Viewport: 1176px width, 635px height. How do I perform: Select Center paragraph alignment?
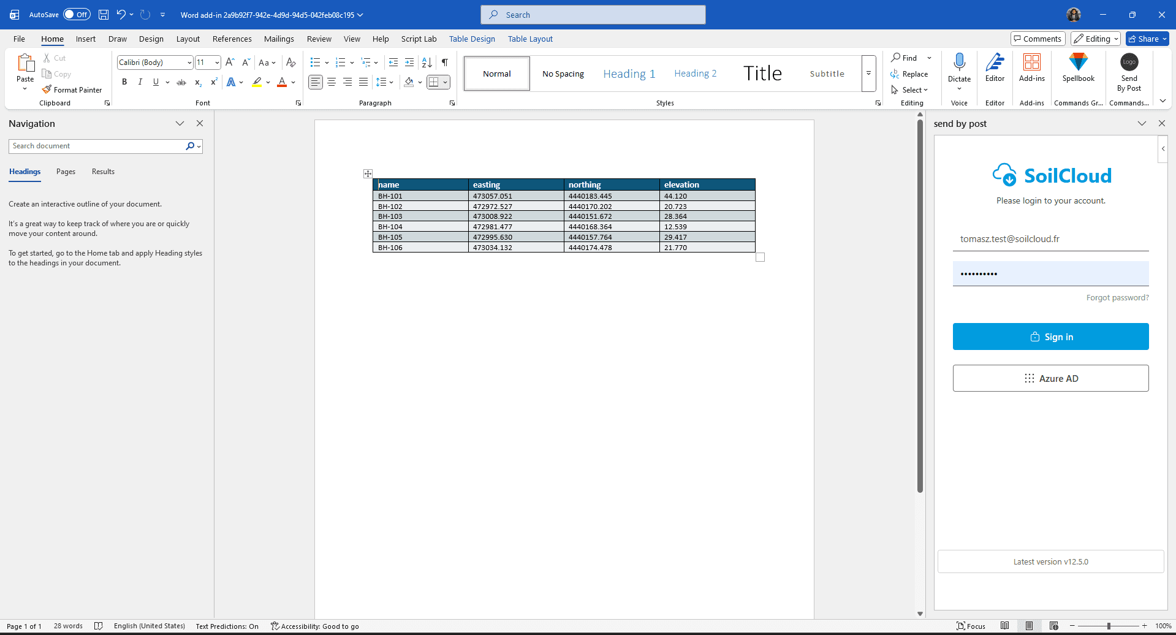point(332,82)
